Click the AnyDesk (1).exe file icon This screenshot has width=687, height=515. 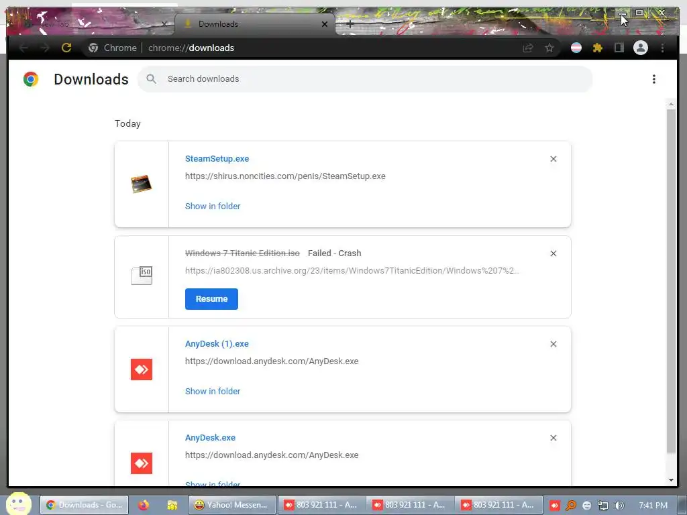click(x=142, y=369)
